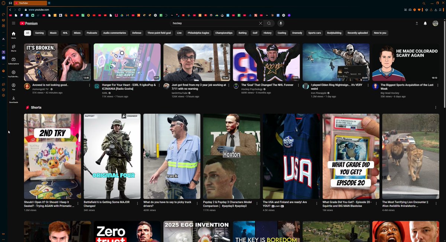Open Downloads in the sidebar
Image resolution: width=446 pixels, height=242 pixels.
[13, 100]
